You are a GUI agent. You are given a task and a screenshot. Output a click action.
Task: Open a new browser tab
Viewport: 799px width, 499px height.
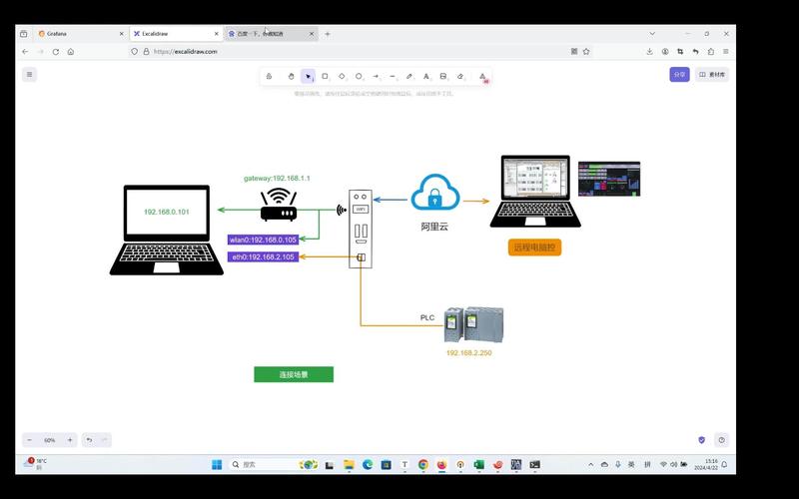328,34
